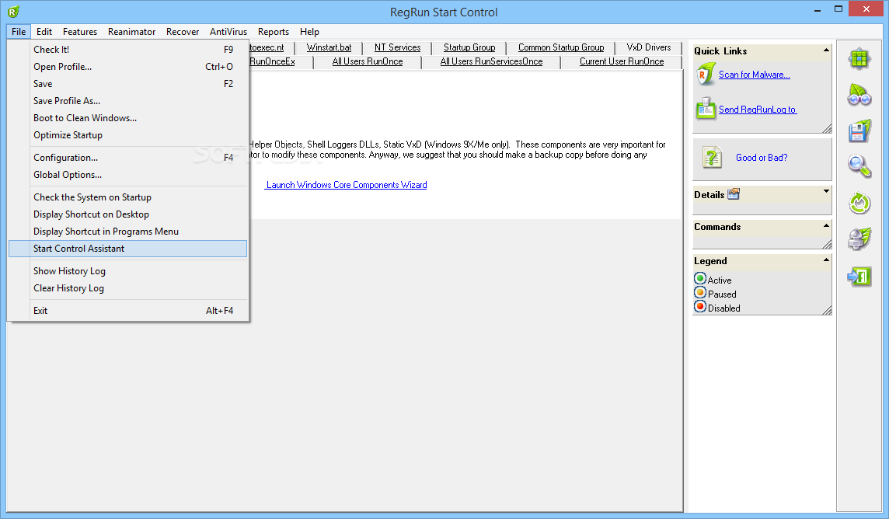
Task: Click the orange Paused legend indicator
Action: (x=699, y=293)
